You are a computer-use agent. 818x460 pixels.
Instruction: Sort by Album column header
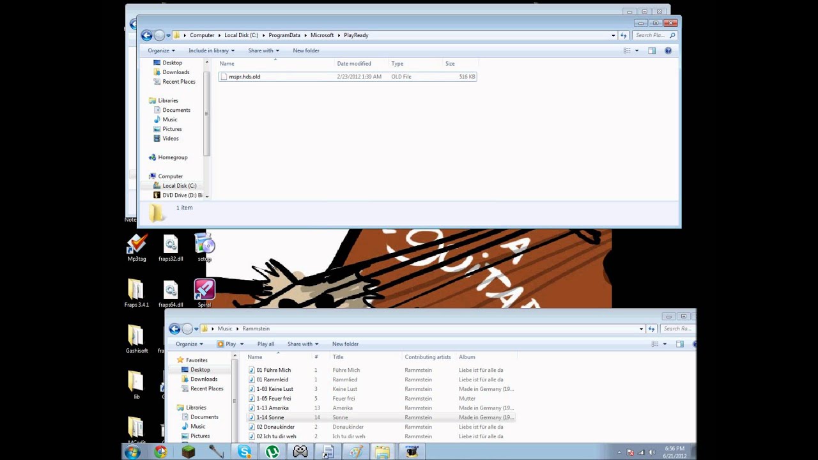point(486,357)
